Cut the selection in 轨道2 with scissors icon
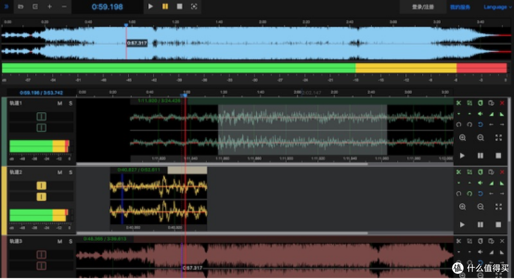 pyautogui.click(x=459, y=172)
